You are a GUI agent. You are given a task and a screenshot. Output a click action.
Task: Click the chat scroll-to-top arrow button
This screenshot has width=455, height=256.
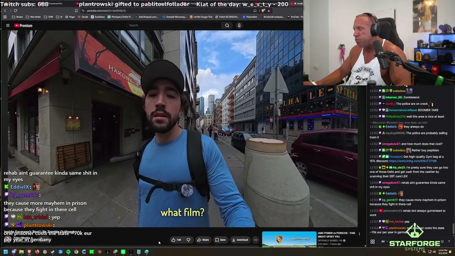point(449,241)
